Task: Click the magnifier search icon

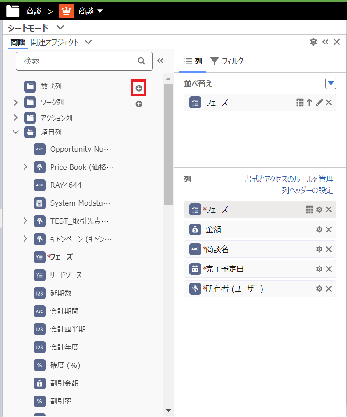Action: click(142, 61)
